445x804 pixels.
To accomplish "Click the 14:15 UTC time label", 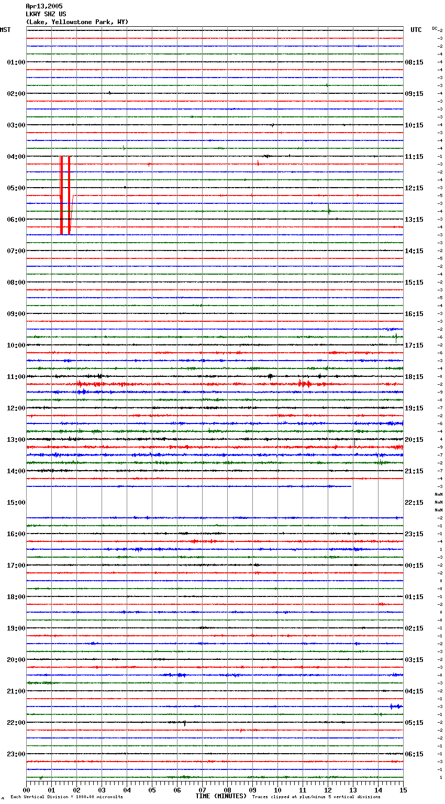I will point(414,251).
